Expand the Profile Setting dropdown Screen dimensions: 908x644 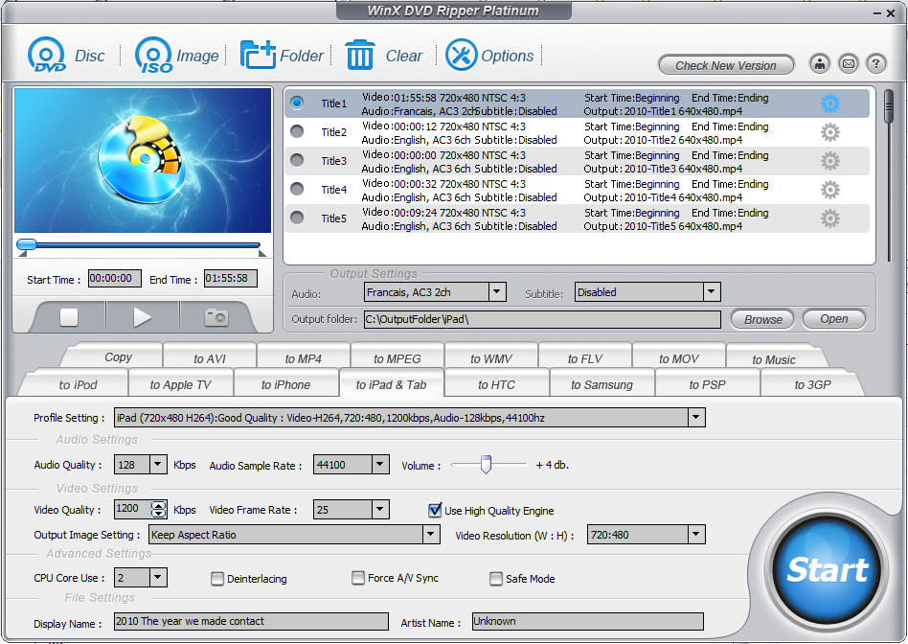pos(696,417)
